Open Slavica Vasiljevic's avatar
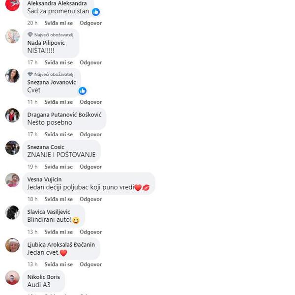This screenshot has width=295, height=295. click(12, 212)
